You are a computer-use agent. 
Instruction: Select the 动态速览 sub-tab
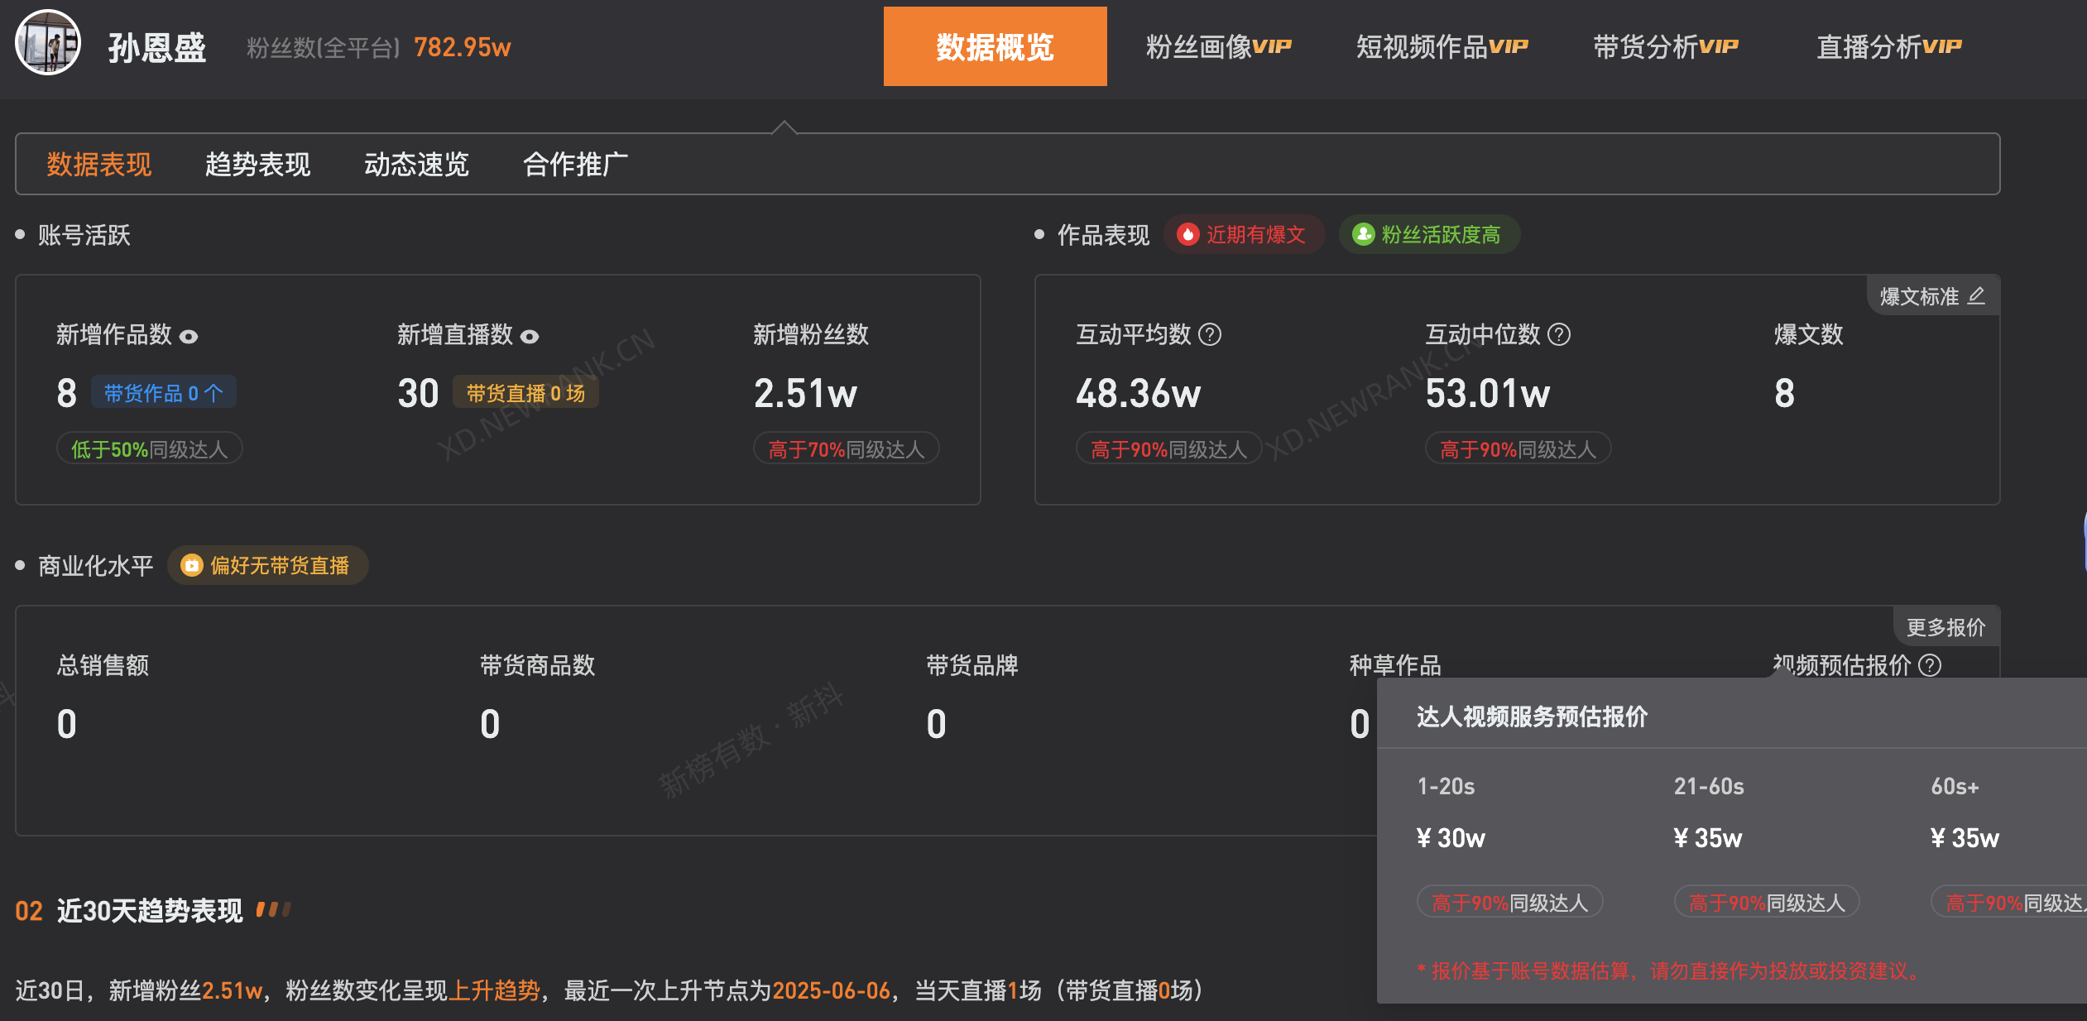click(416, 164)
